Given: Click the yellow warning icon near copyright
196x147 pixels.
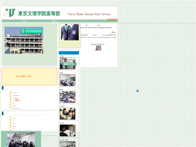Looking at the screenshot, I should pyautogui.click(x=112, y=32).
